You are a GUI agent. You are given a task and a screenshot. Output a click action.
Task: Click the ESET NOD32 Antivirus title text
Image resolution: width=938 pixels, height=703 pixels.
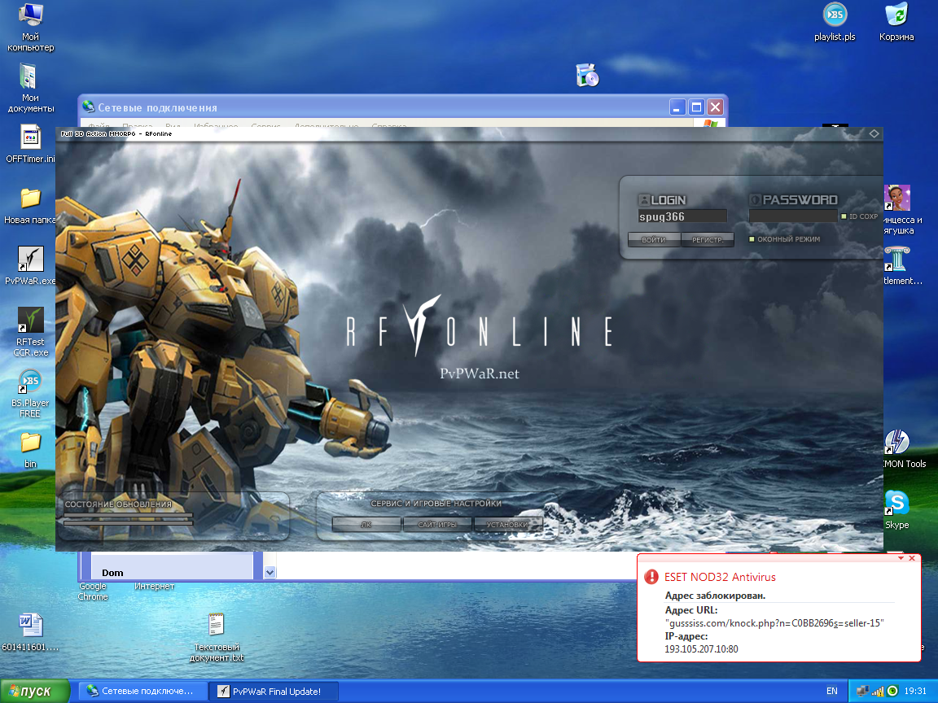720,577
